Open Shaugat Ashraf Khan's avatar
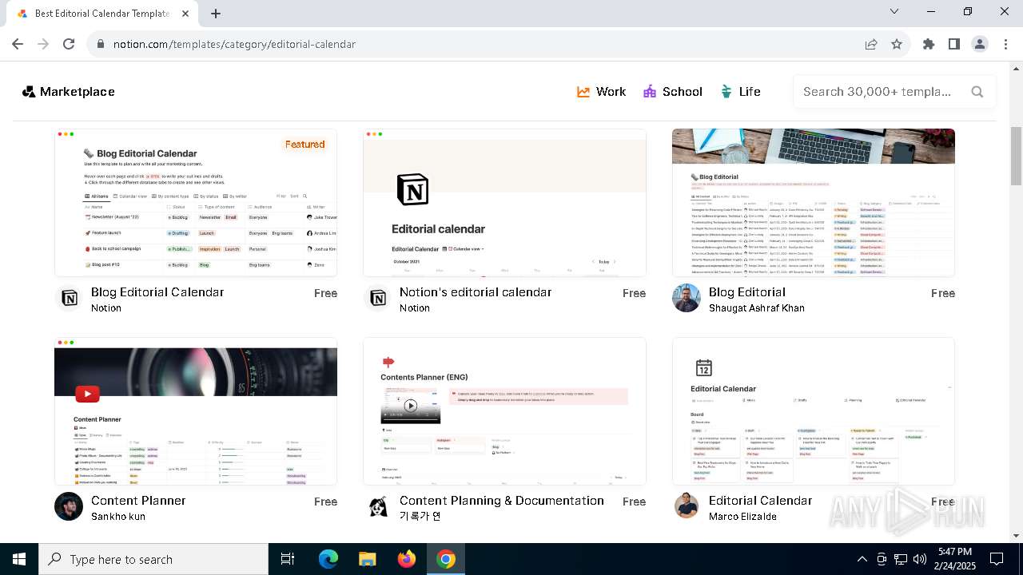This screenshot has width=1023, height=575. pyautogui.click(x=687, y=299)
